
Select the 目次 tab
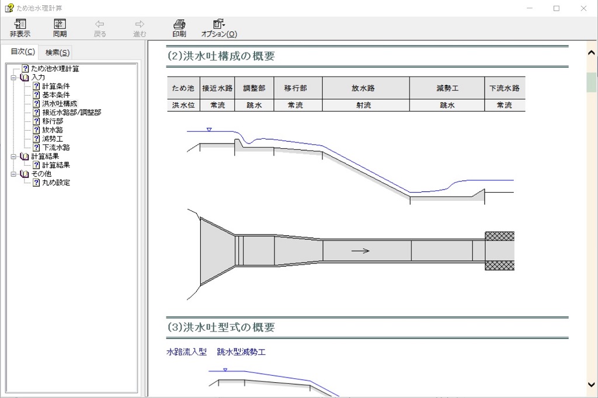tap(23, 52)
